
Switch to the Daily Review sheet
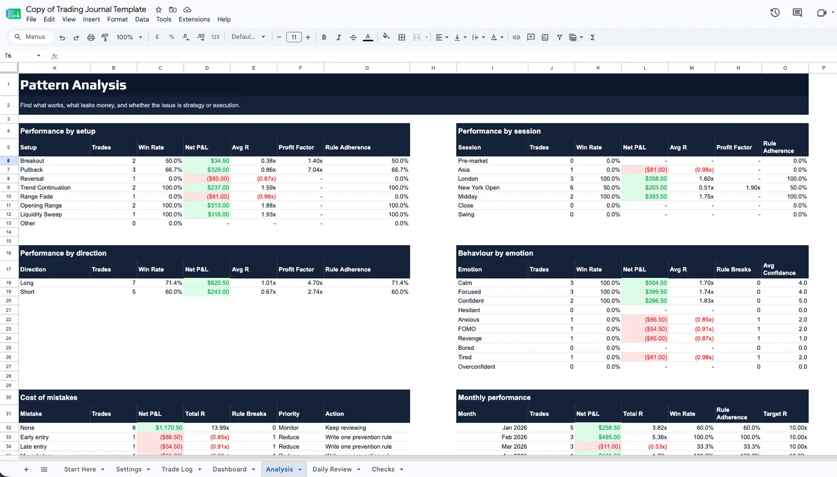pos(332,469)
